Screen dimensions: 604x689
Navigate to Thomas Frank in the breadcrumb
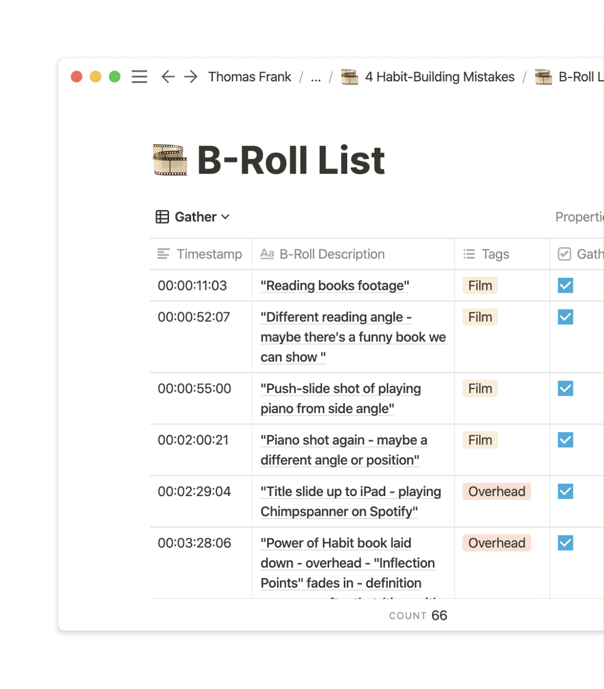249,77
